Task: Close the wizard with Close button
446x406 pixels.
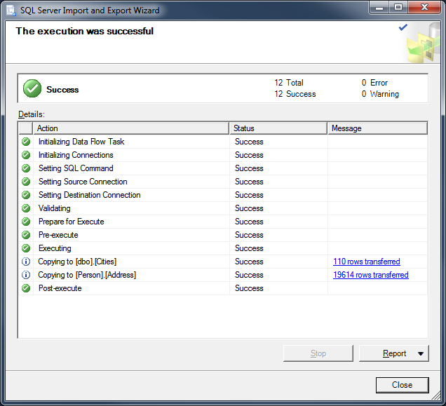Action: tap(403, 385)
